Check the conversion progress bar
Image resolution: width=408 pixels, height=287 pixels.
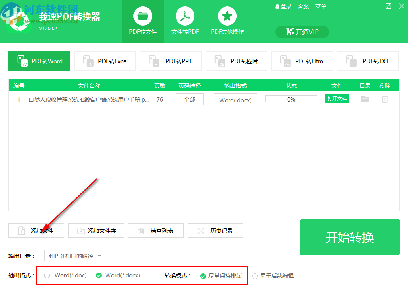click(x=291, y=99)
